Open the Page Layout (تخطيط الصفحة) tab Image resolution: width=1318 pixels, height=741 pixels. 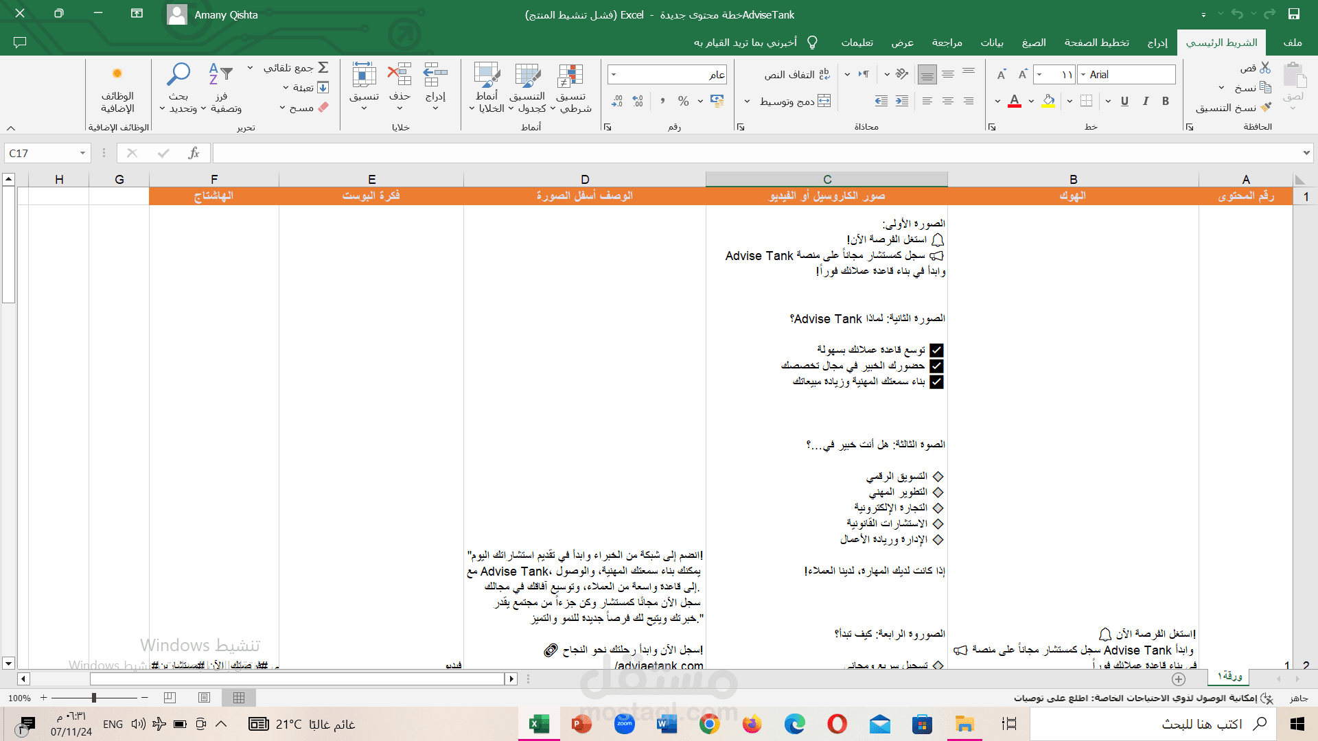pos(1096,43)
